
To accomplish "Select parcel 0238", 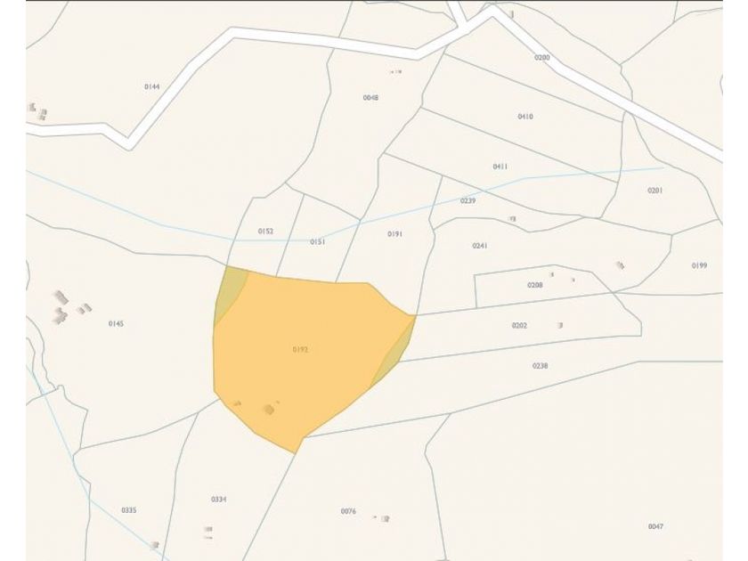I will click(x=540, y=366).
